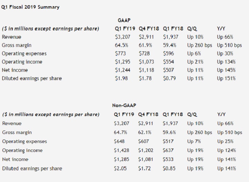The height and width of the screenshot is (182, 249).
Task: Click GAAP Q1 FY19 revenue value $3,207
Action: click(x=122, y=37)
